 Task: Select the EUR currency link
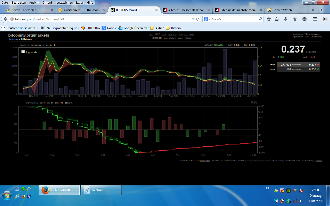click(164, 35)
